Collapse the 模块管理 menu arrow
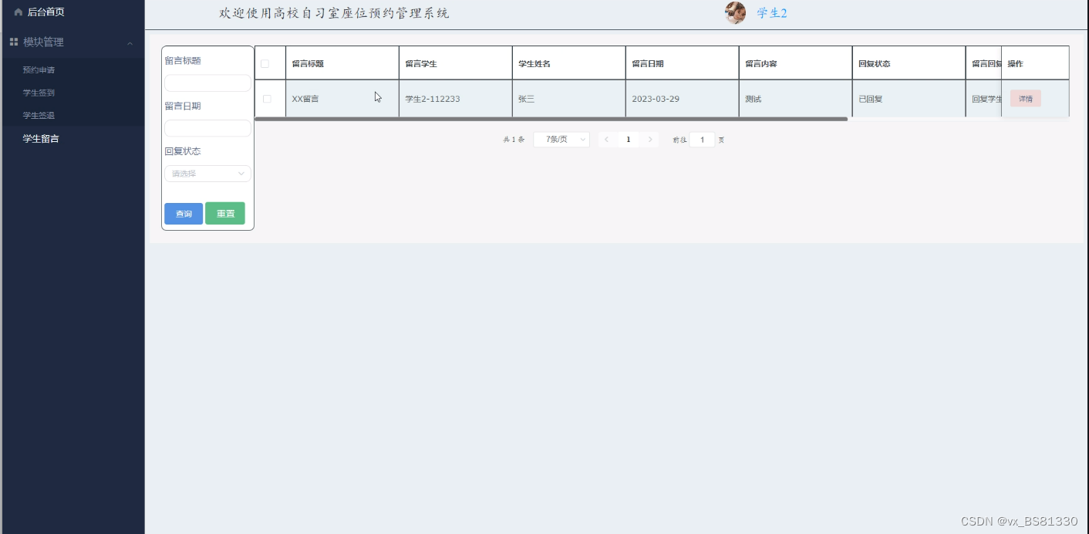The height and width of the screenshot is (534, 1089). pos(130,43)
